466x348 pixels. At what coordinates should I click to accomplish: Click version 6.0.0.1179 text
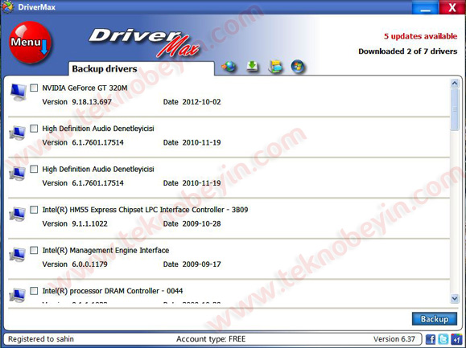(x=89, y=264)
